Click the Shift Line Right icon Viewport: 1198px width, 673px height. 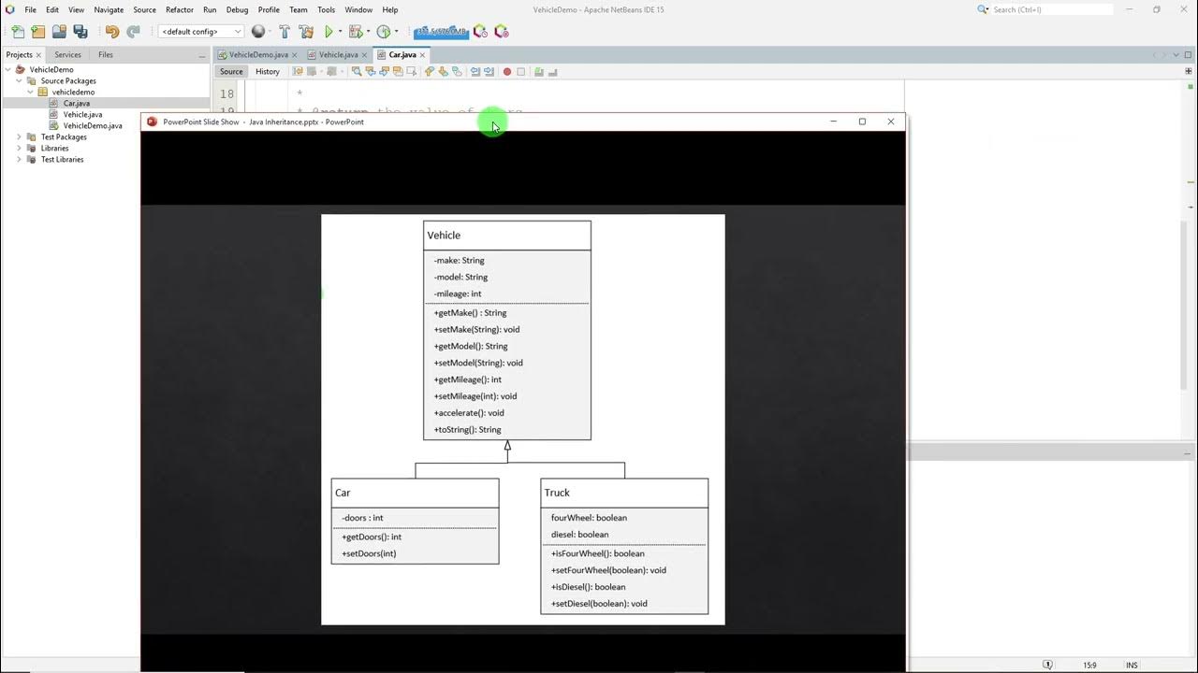[x=489, y=71]
